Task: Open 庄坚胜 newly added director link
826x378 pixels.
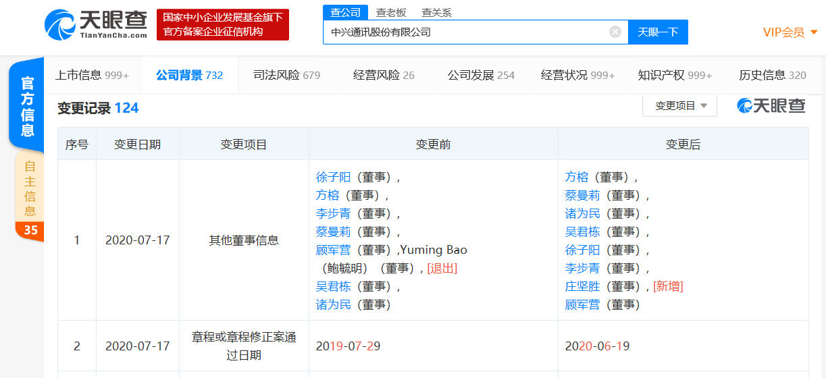Action: [x=582, y=286]
